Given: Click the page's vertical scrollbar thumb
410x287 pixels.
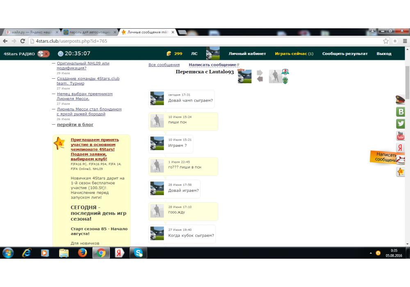Looking at the screenshot, I should (x=408, y=82).
